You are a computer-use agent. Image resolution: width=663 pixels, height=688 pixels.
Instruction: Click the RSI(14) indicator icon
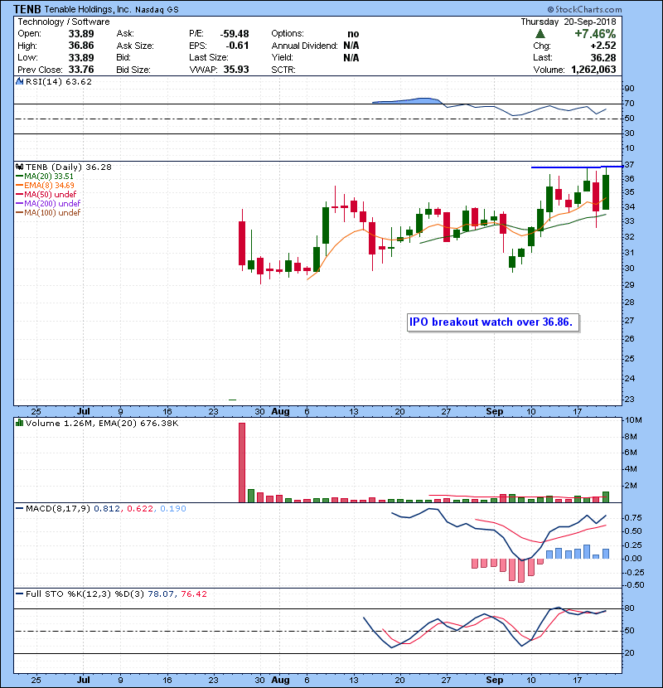click(x=19, y=81)
